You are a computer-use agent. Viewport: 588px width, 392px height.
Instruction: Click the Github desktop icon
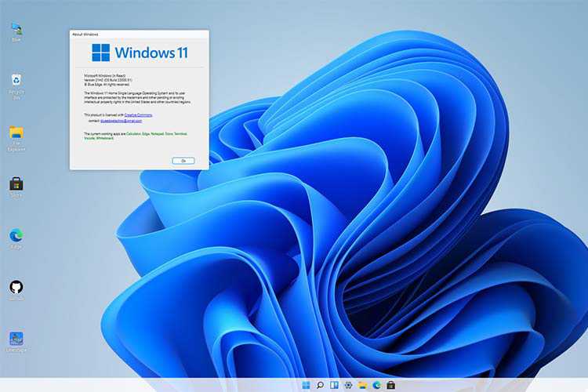coord(16,288)
